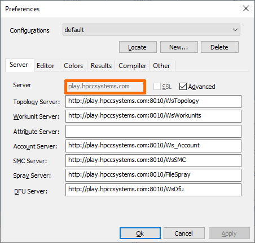Toggle the SSL checkbox
255x243 pixels.
pos(157,87)
